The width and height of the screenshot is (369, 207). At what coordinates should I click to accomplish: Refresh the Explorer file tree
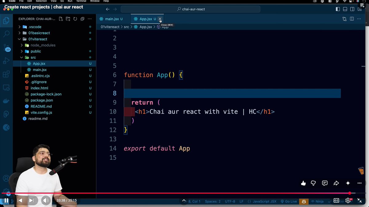tap(75, 19)
